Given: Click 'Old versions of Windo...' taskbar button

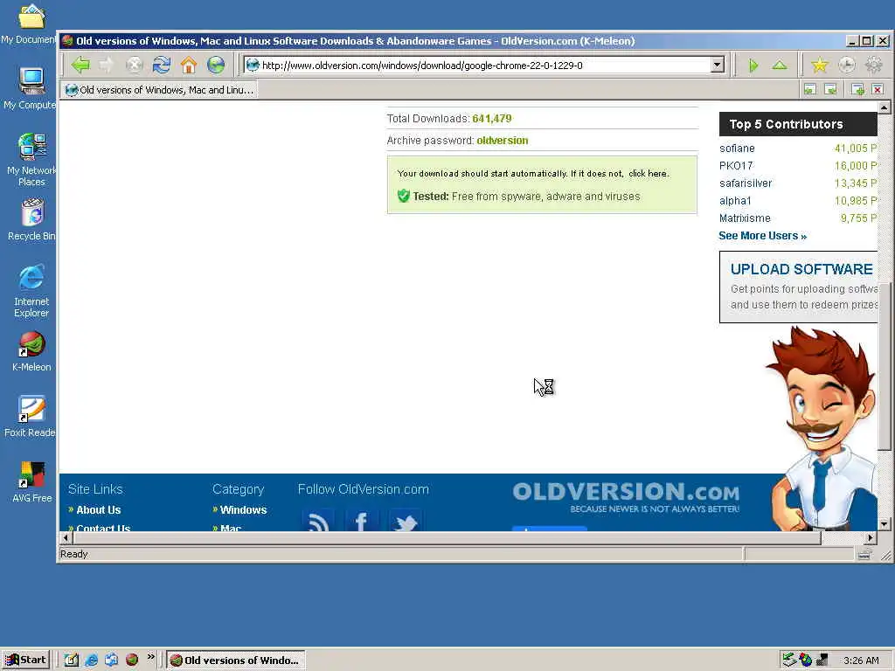Looking at the screenshot, I should tap(236, 660).
